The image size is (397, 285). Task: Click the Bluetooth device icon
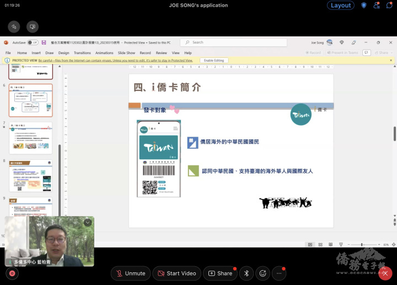click(x=246, y=273)
